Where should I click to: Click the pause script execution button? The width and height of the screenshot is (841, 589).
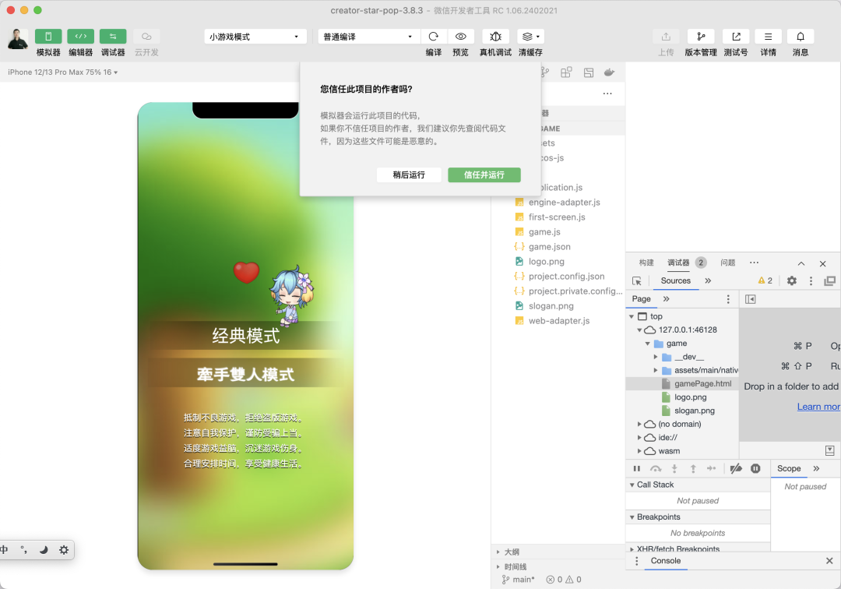pos(637,468)
